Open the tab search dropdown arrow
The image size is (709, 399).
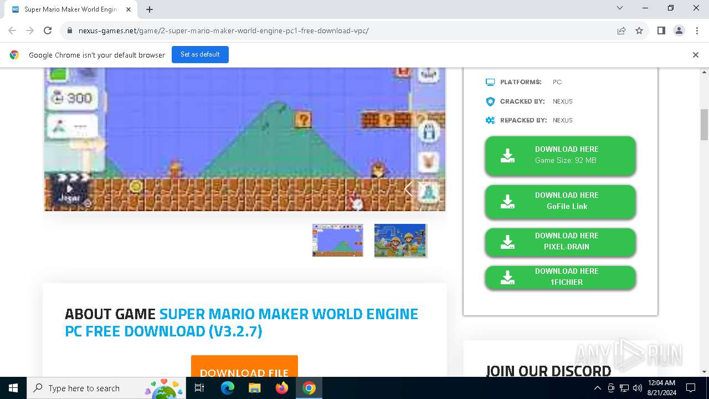click(x=620, y=8)
